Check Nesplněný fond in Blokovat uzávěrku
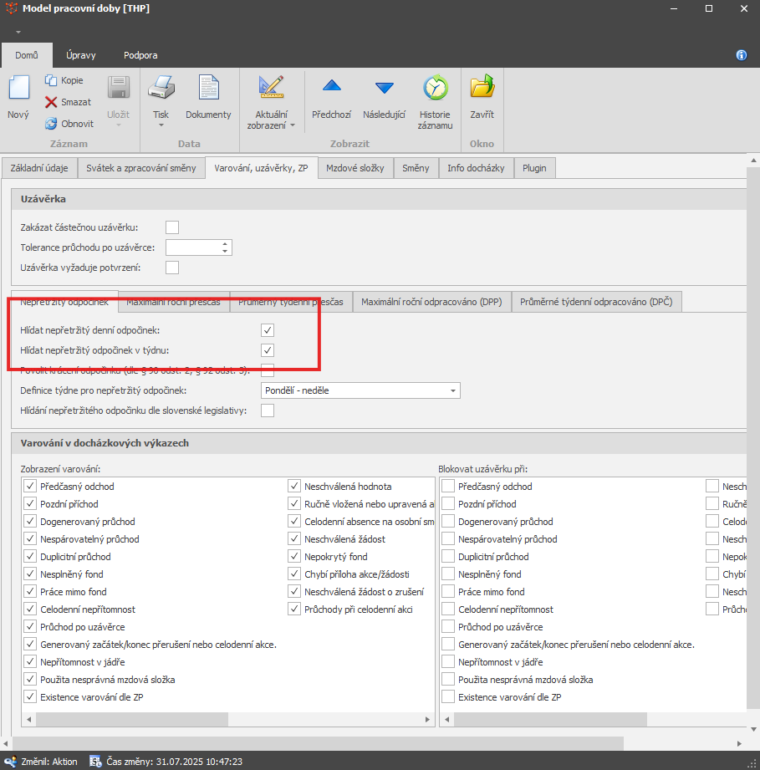The height and width of the screenshot is (770, 760). pos(448,574)
